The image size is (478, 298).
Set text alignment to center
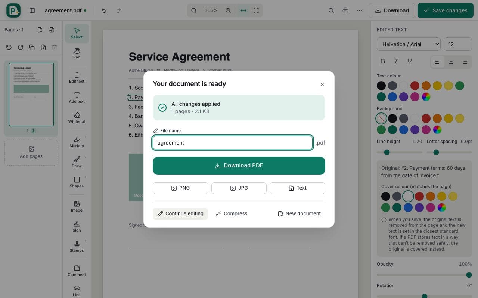pyautogui.click(x=451, y=62)
